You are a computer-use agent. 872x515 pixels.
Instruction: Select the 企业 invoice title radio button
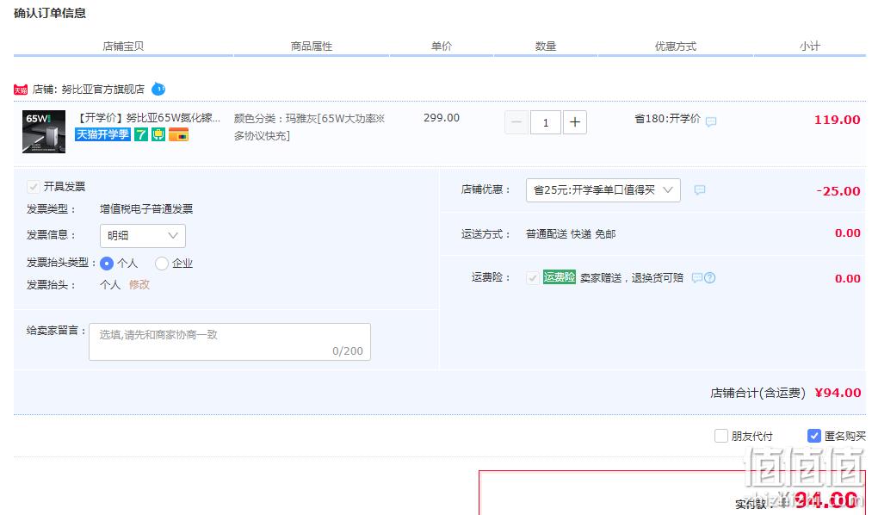coord(162,263)
